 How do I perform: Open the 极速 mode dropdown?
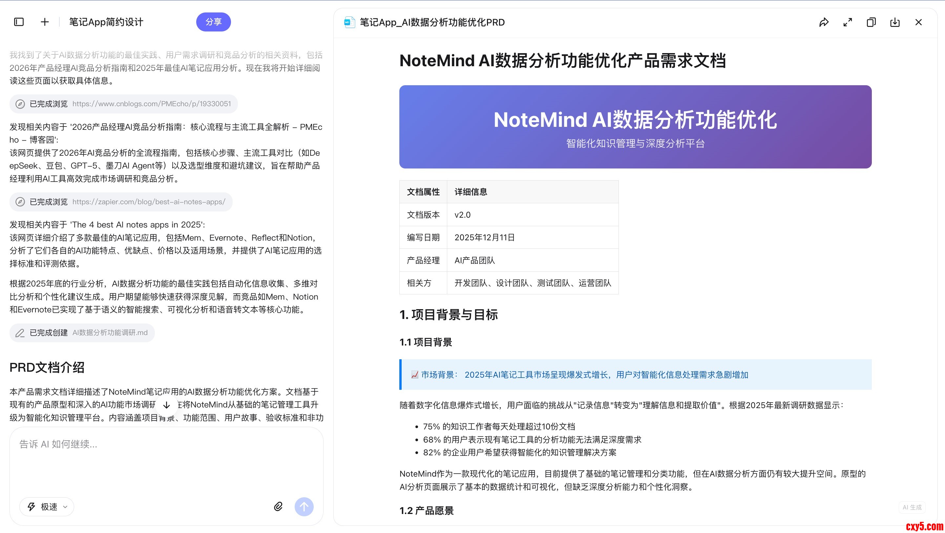point(47,506)
